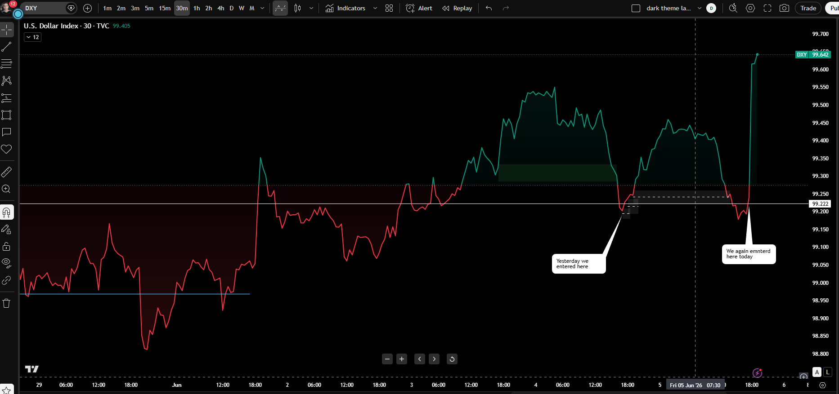The width and height of the screenshot is (839, 394).
Task: Click the Trade button
Action: click(x=808, y=8)
